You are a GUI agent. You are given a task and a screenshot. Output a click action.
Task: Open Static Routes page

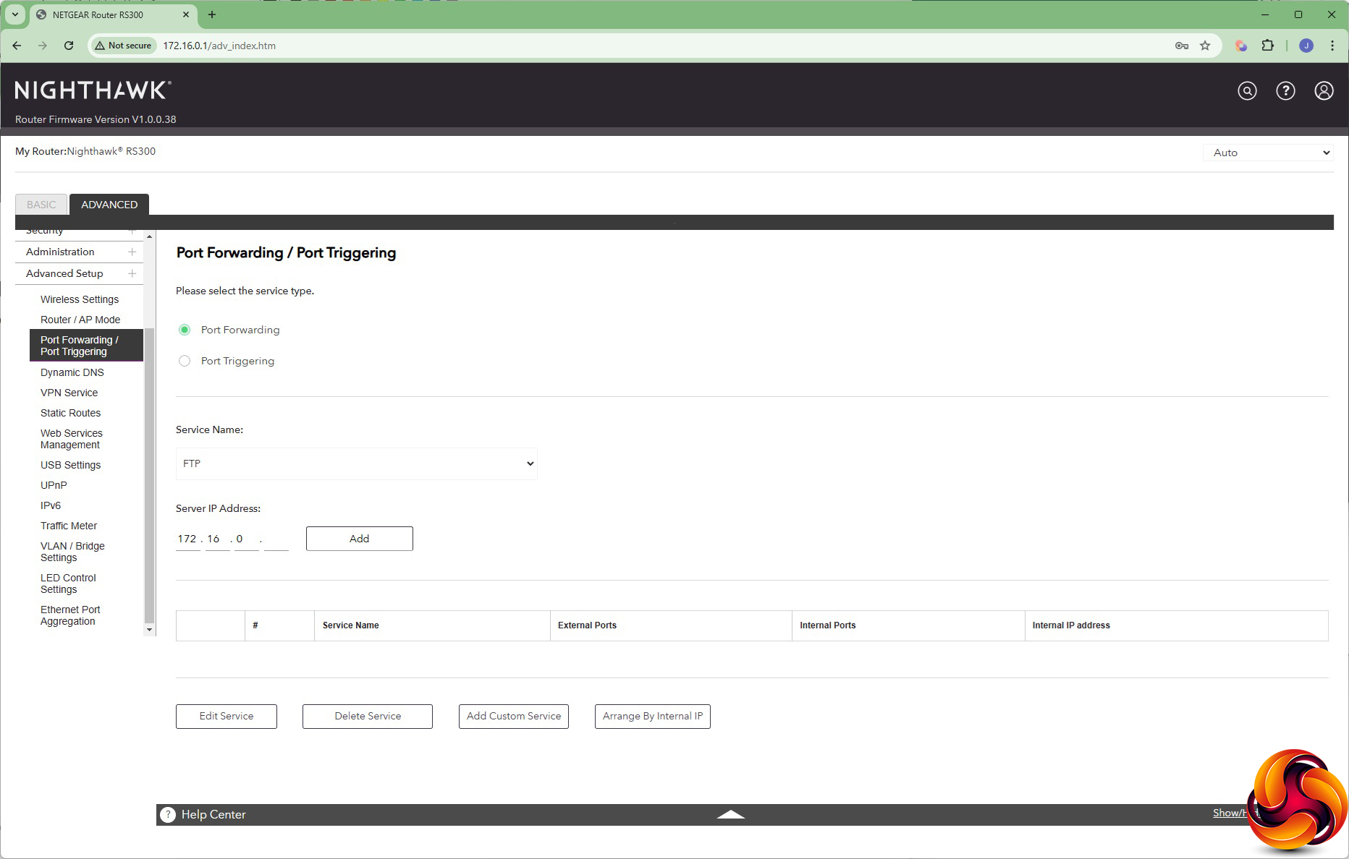(x=70, y=413)
